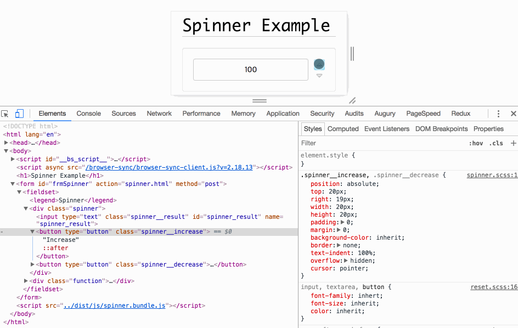Click the cursor: pointer declaration
Image resolution: width=518 pixels, height=328 pixels.
(x=339, y=268)
